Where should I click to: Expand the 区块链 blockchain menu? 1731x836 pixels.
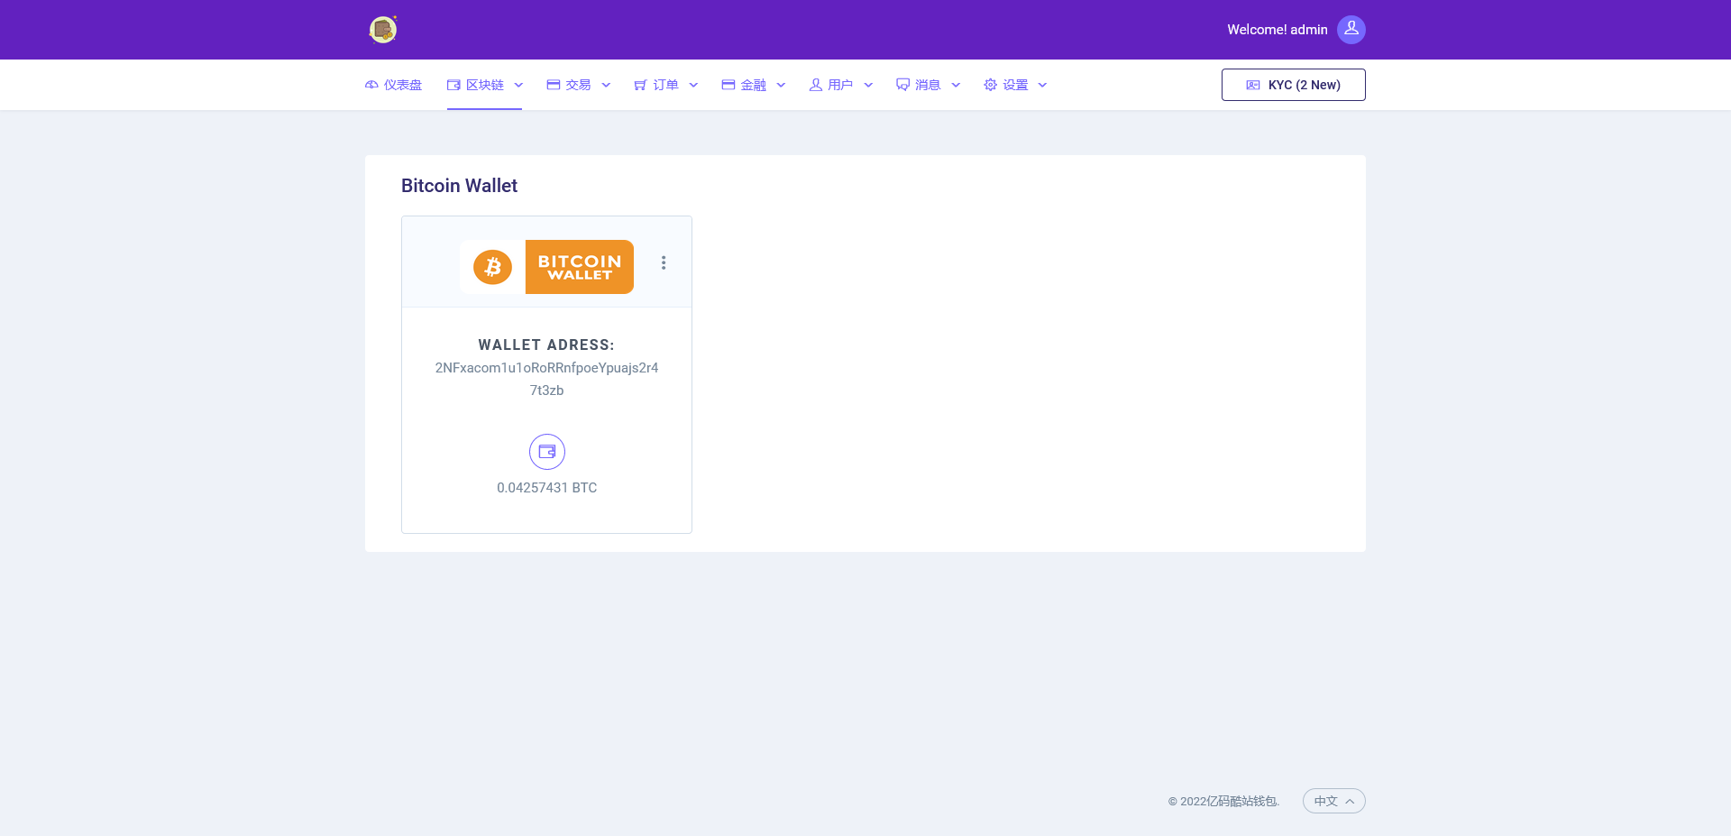tap(484, 85)
